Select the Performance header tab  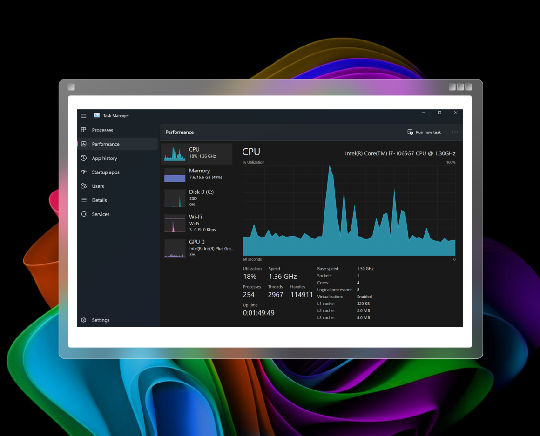pos(179,132)
